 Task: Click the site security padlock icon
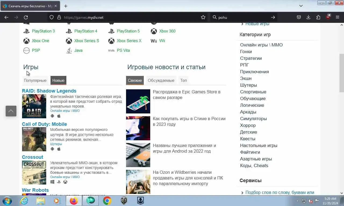(59, 17)
